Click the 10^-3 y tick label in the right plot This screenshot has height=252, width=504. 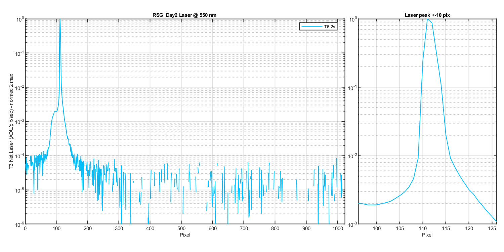pyautogui.click(x=352, y=223)
